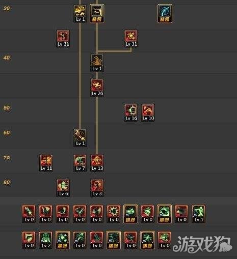Screen dimensions: 237x259
Task: Select the green running figure Lv 1 skill
Action: (199, 214)
